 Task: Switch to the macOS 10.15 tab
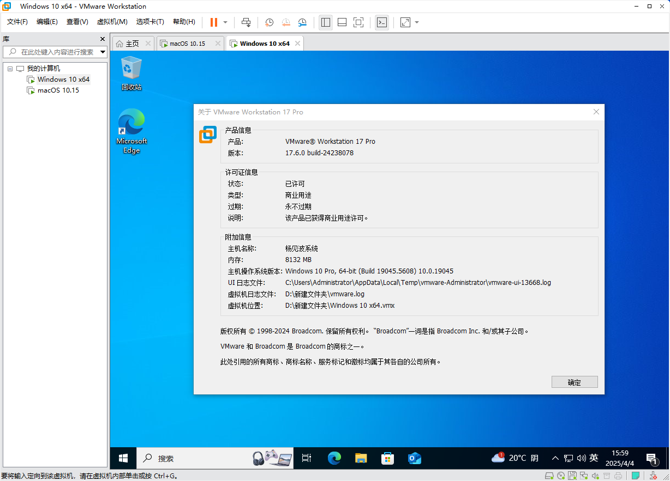tap(187, 44)
